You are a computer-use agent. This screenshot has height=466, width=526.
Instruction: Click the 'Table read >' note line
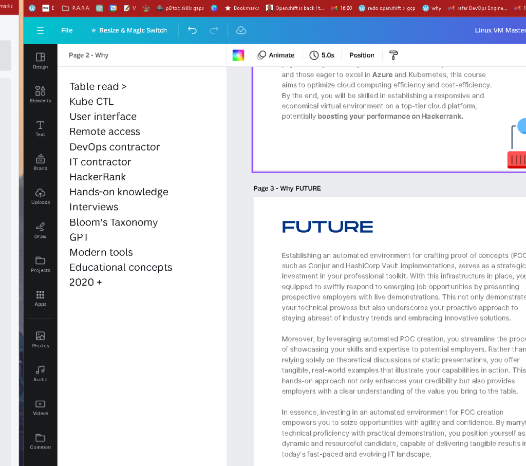click(98, 86)
